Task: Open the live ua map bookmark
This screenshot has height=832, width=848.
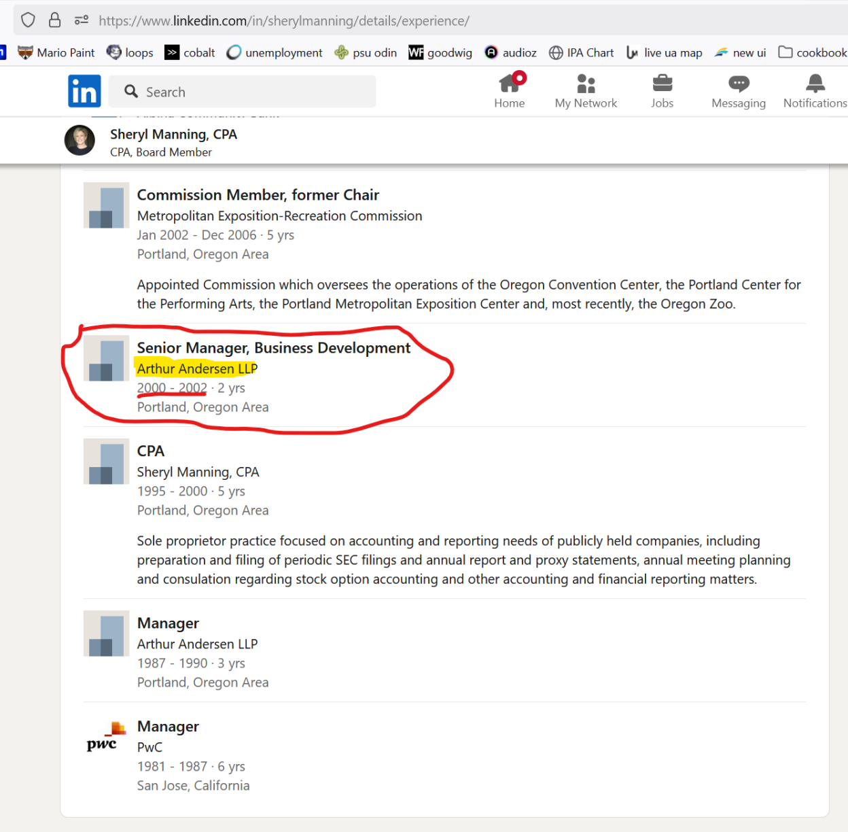Action: pos(664,52)
